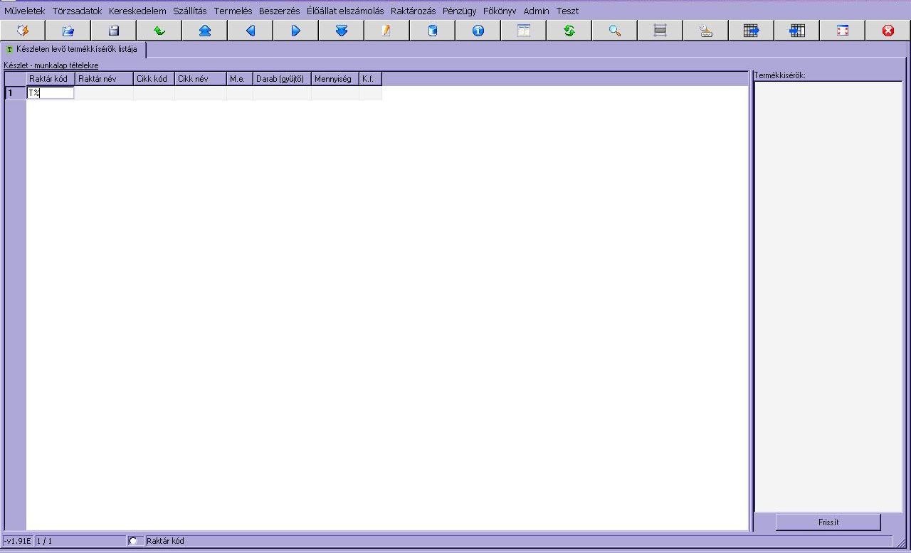Click the Raktár kód input cell containing T%
The height and width of the screenshot is (553, 911).
(x=51, y=93)
